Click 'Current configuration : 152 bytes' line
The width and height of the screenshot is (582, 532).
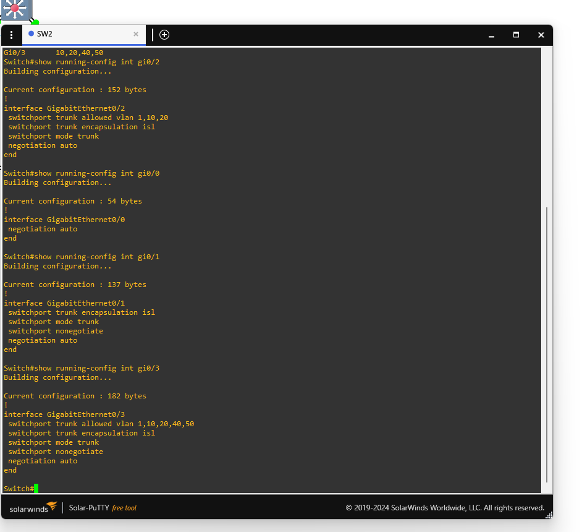pyautogui.click(x=75, y=90)
